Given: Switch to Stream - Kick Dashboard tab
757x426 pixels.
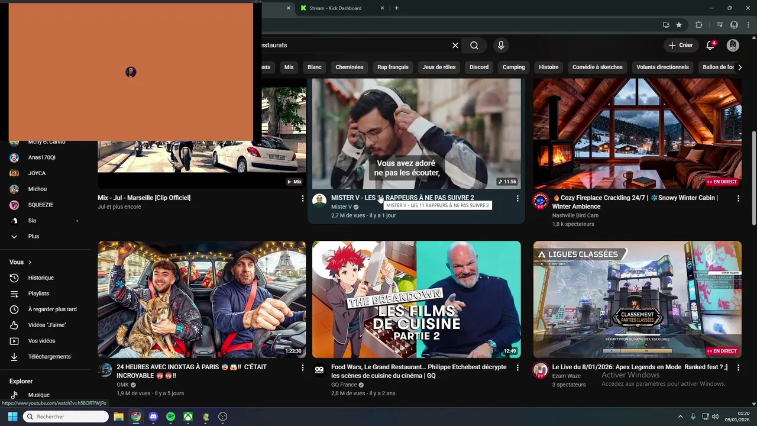Looking at the screenshot, I should 335,8.
